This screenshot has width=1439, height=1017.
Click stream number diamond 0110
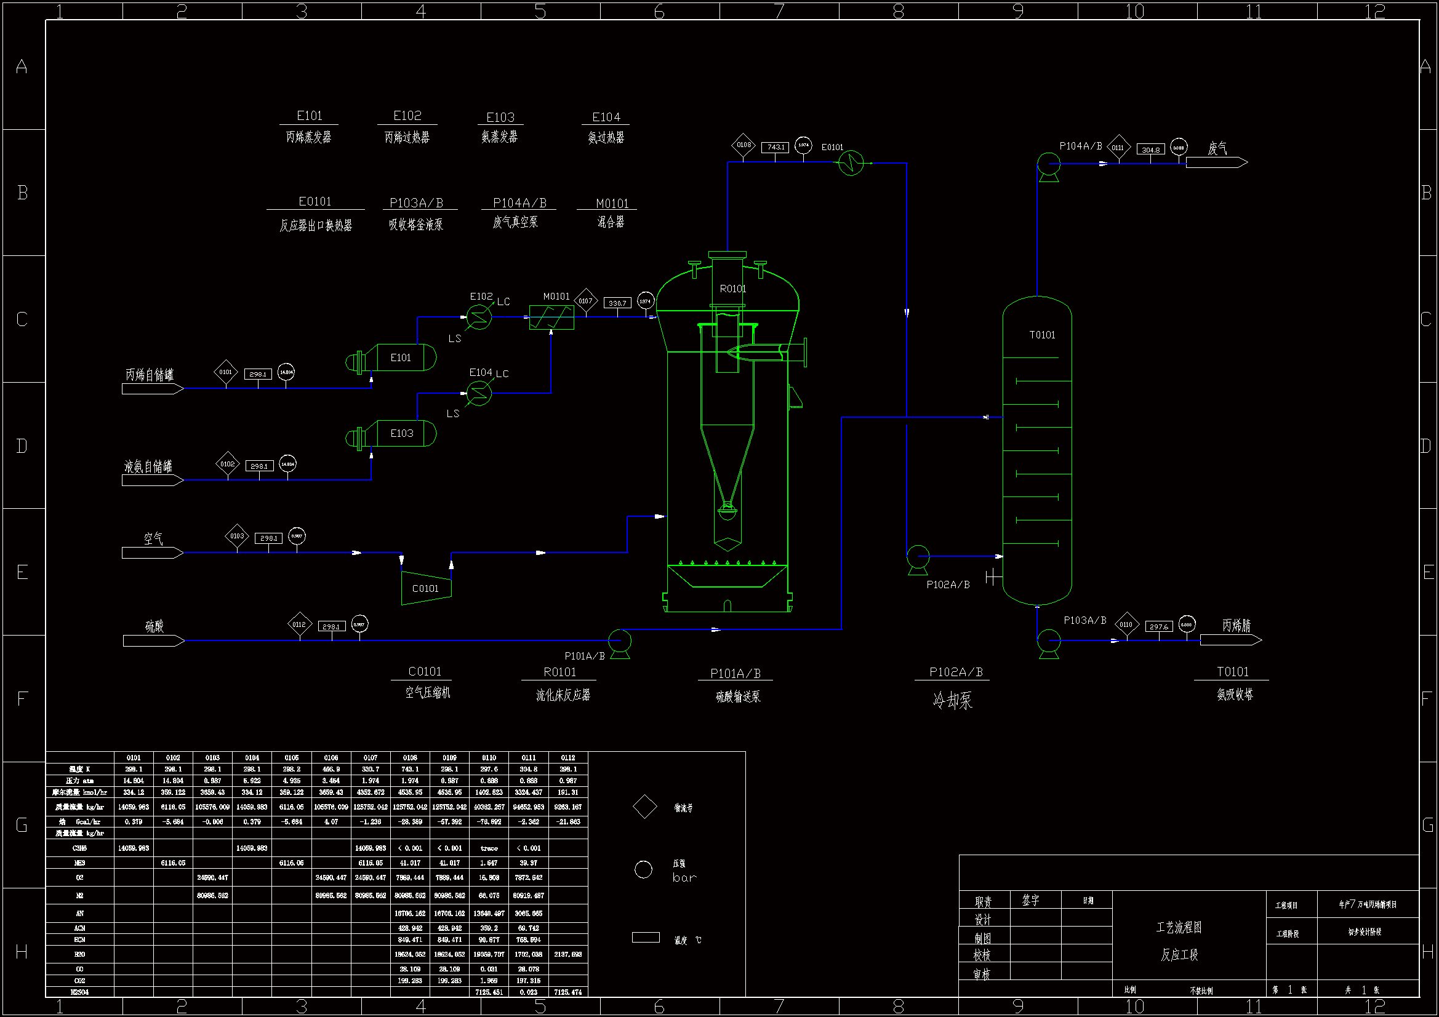tap(1126, 624)
